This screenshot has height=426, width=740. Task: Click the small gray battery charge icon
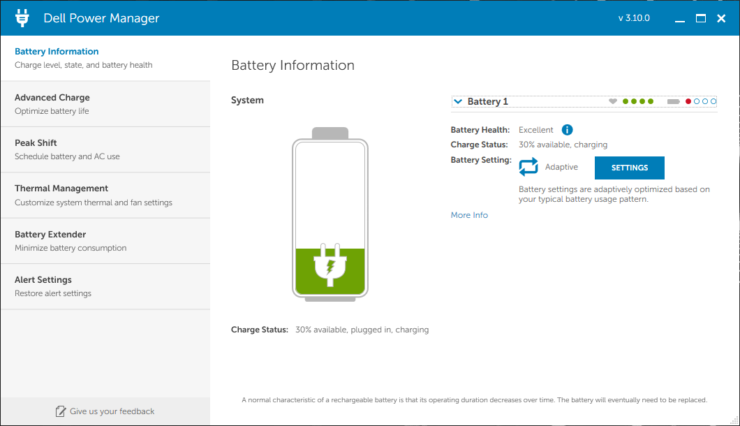point(673,101)
